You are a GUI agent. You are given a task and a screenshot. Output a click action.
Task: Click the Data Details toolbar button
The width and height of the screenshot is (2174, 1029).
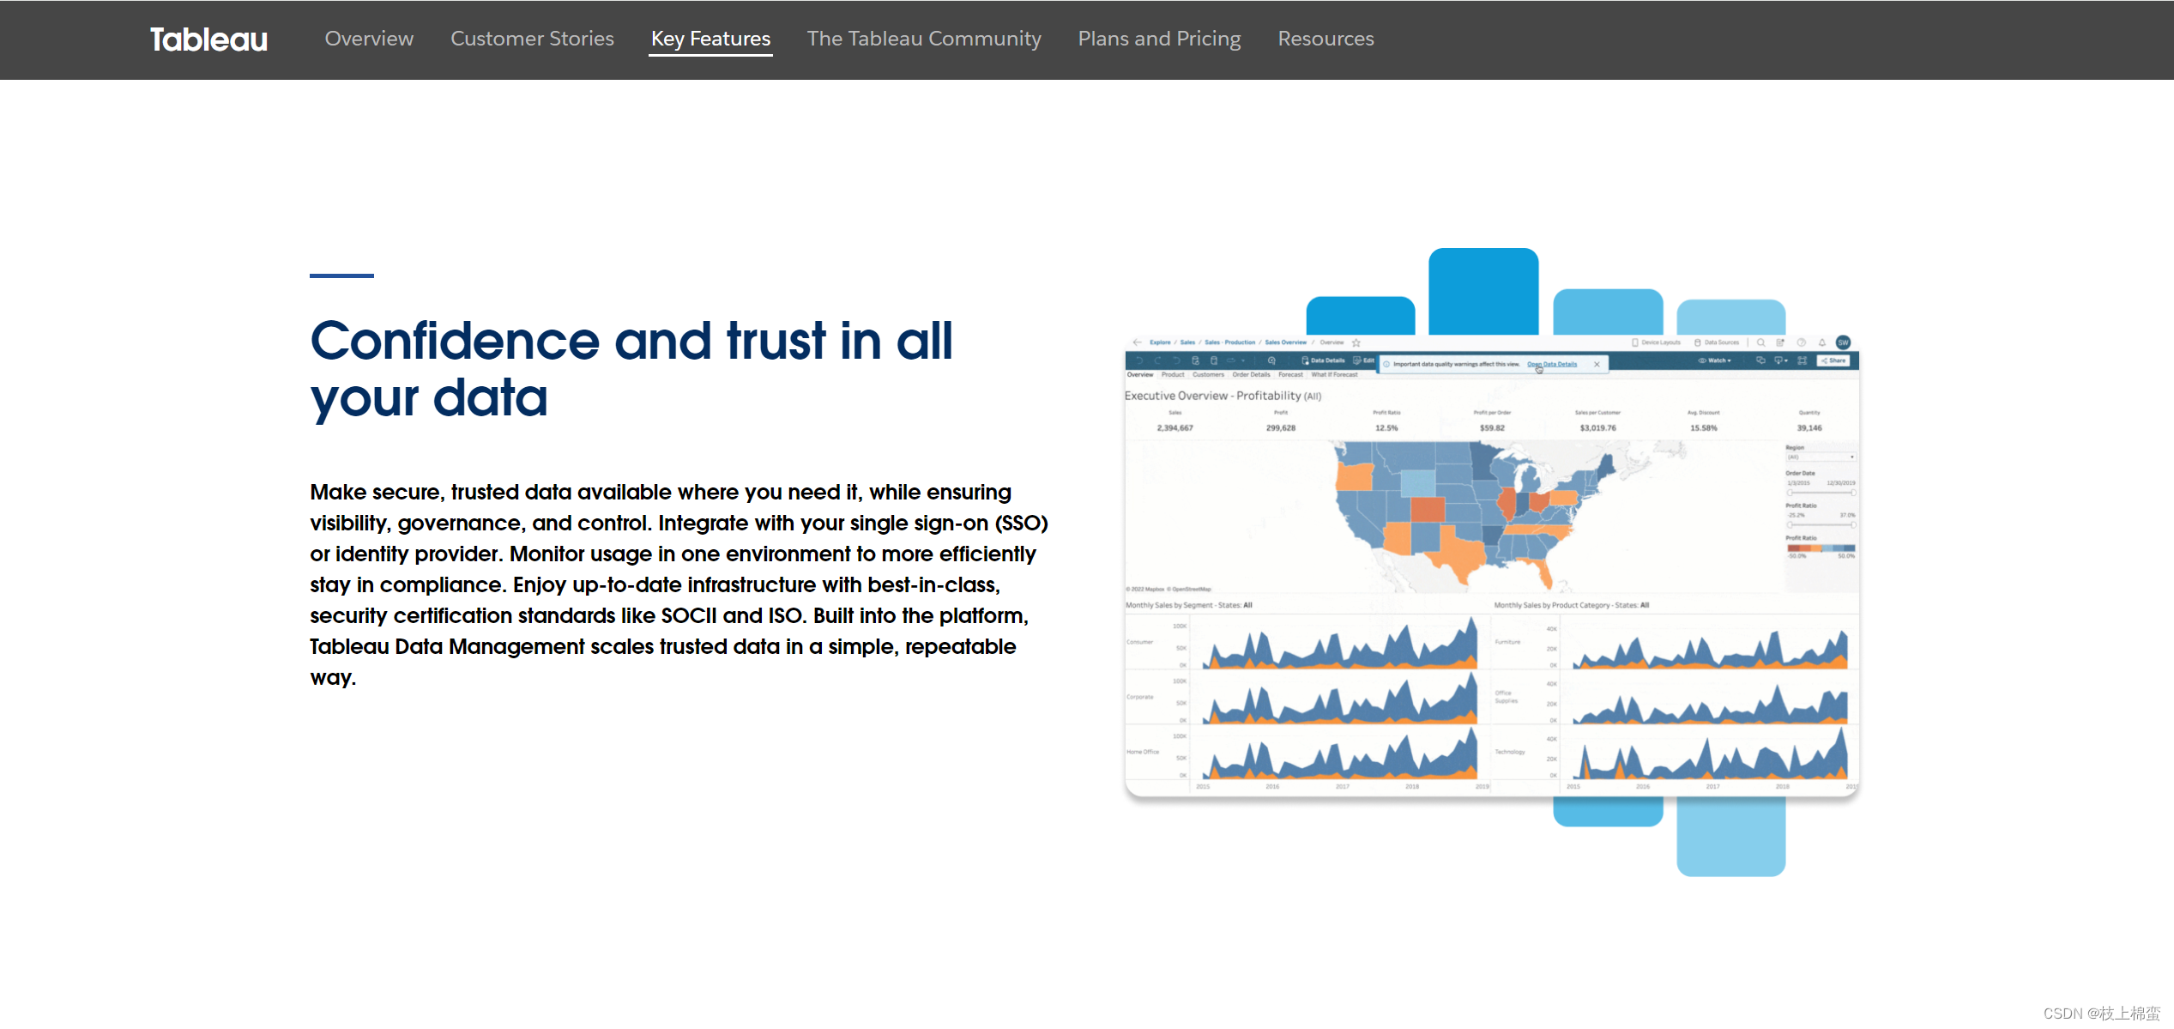point(1323,360)
